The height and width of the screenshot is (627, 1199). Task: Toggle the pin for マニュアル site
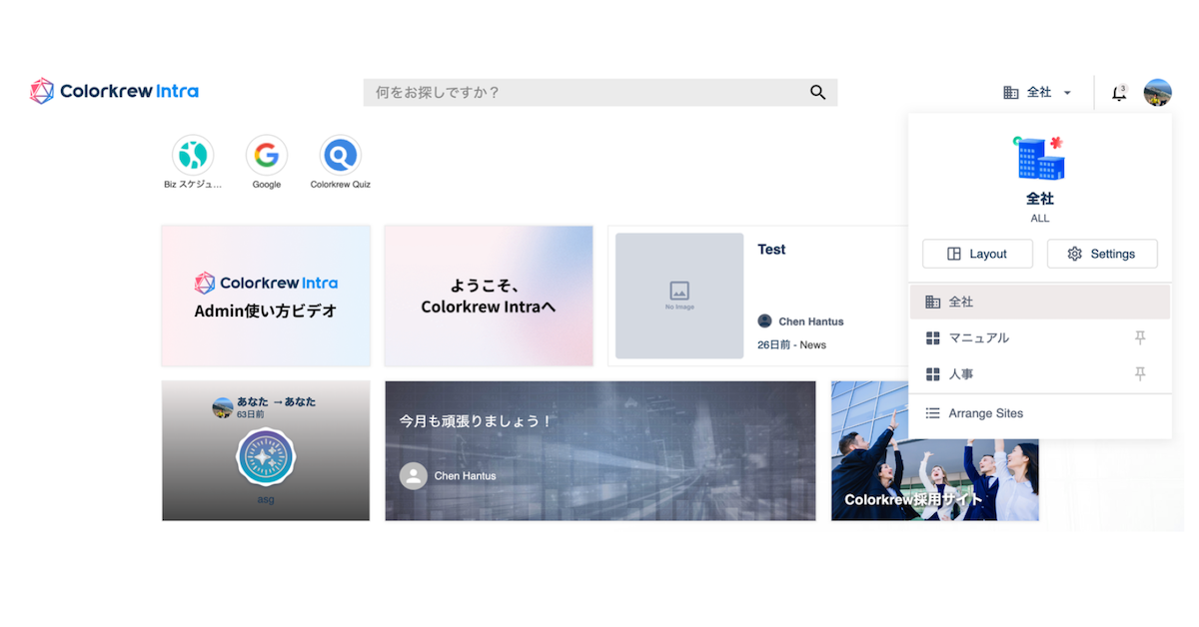click(x=1140, y=338)
